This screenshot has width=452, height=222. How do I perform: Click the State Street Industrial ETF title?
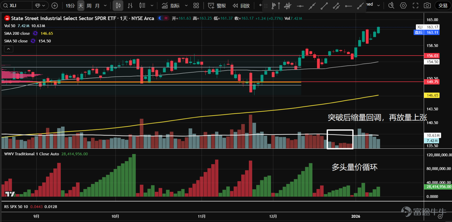tap(82, 18)
